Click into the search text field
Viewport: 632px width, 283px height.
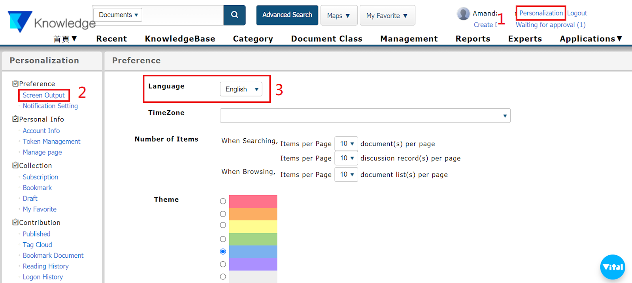[x=183, y=15]
